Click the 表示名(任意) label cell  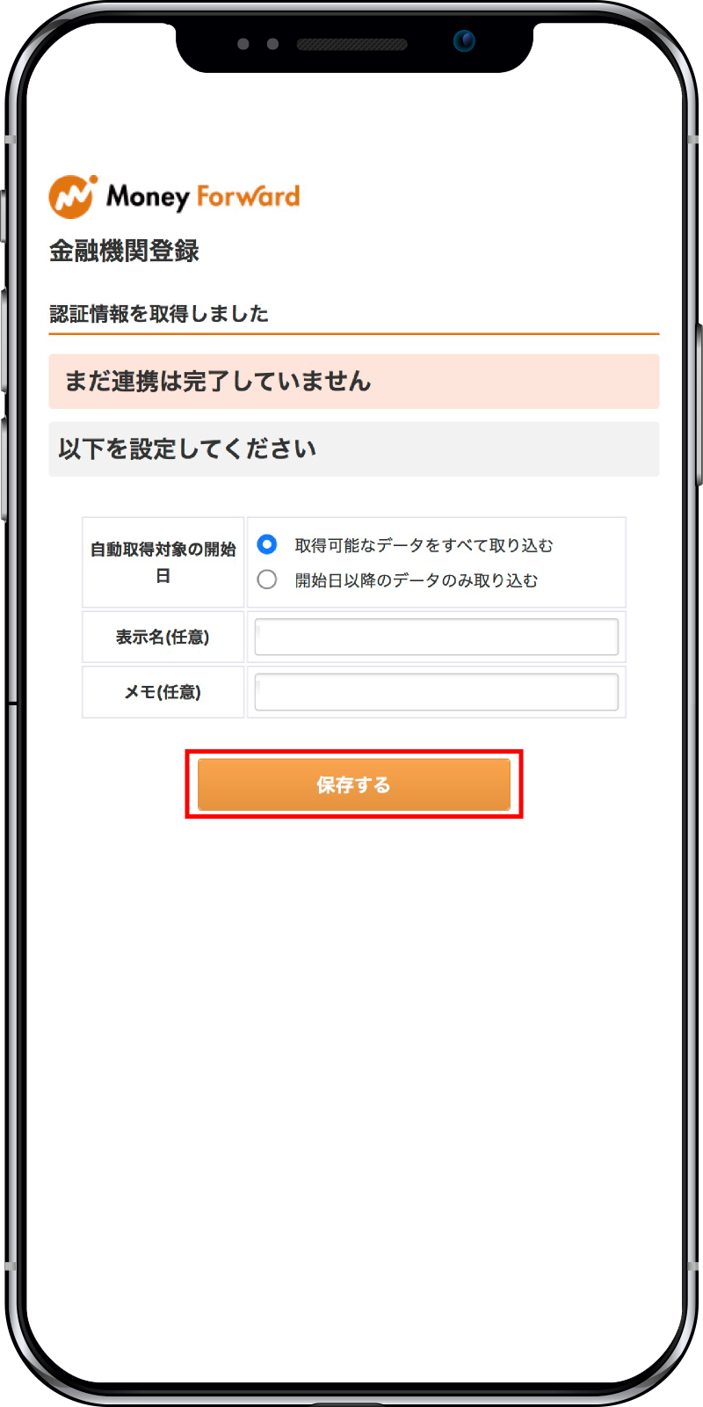pyautogui.click(x=163, y=637)
